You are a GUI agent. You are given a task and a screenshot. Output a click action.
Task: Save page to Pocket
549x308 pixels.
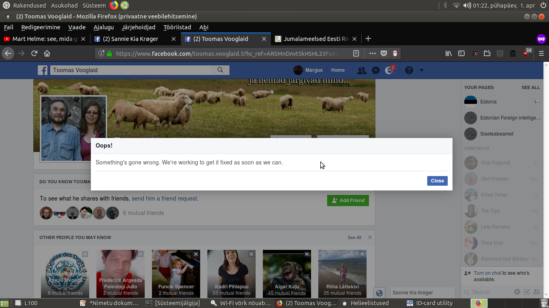pos(384,53)
